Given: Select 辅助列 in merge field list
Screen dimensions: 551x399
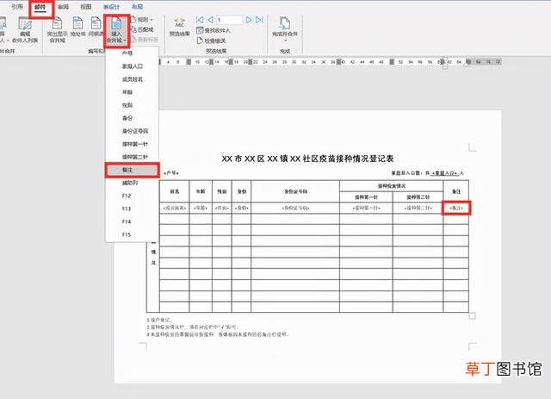Looking at the screenshot, I should (x=132, y=183).
